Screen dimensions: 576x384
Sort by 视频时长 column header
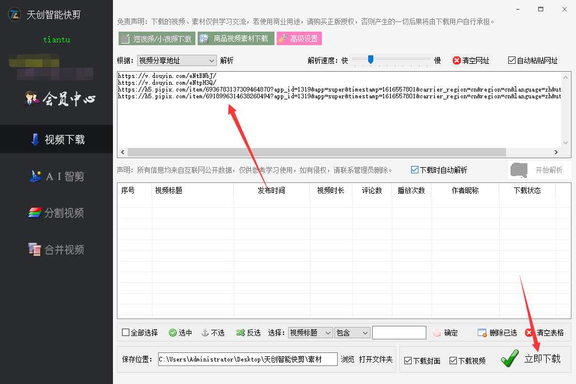coord(331,190)
